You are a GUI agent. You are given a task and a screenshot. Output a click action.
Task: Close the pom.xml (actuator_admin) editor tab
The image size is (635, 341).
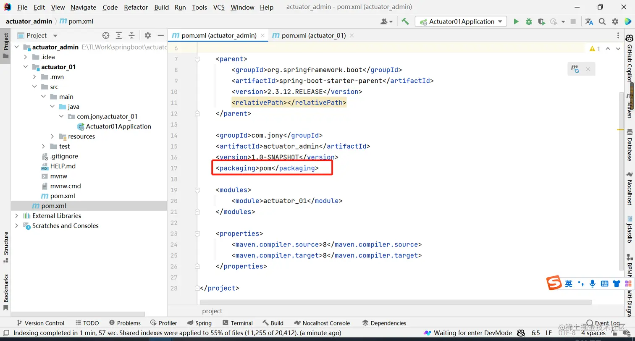point(263,36)
